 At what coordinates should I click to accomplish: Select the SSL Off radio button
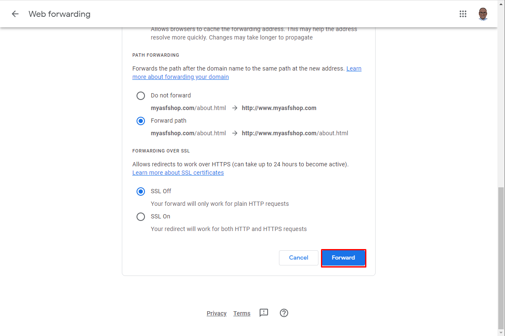coord(141,191)
